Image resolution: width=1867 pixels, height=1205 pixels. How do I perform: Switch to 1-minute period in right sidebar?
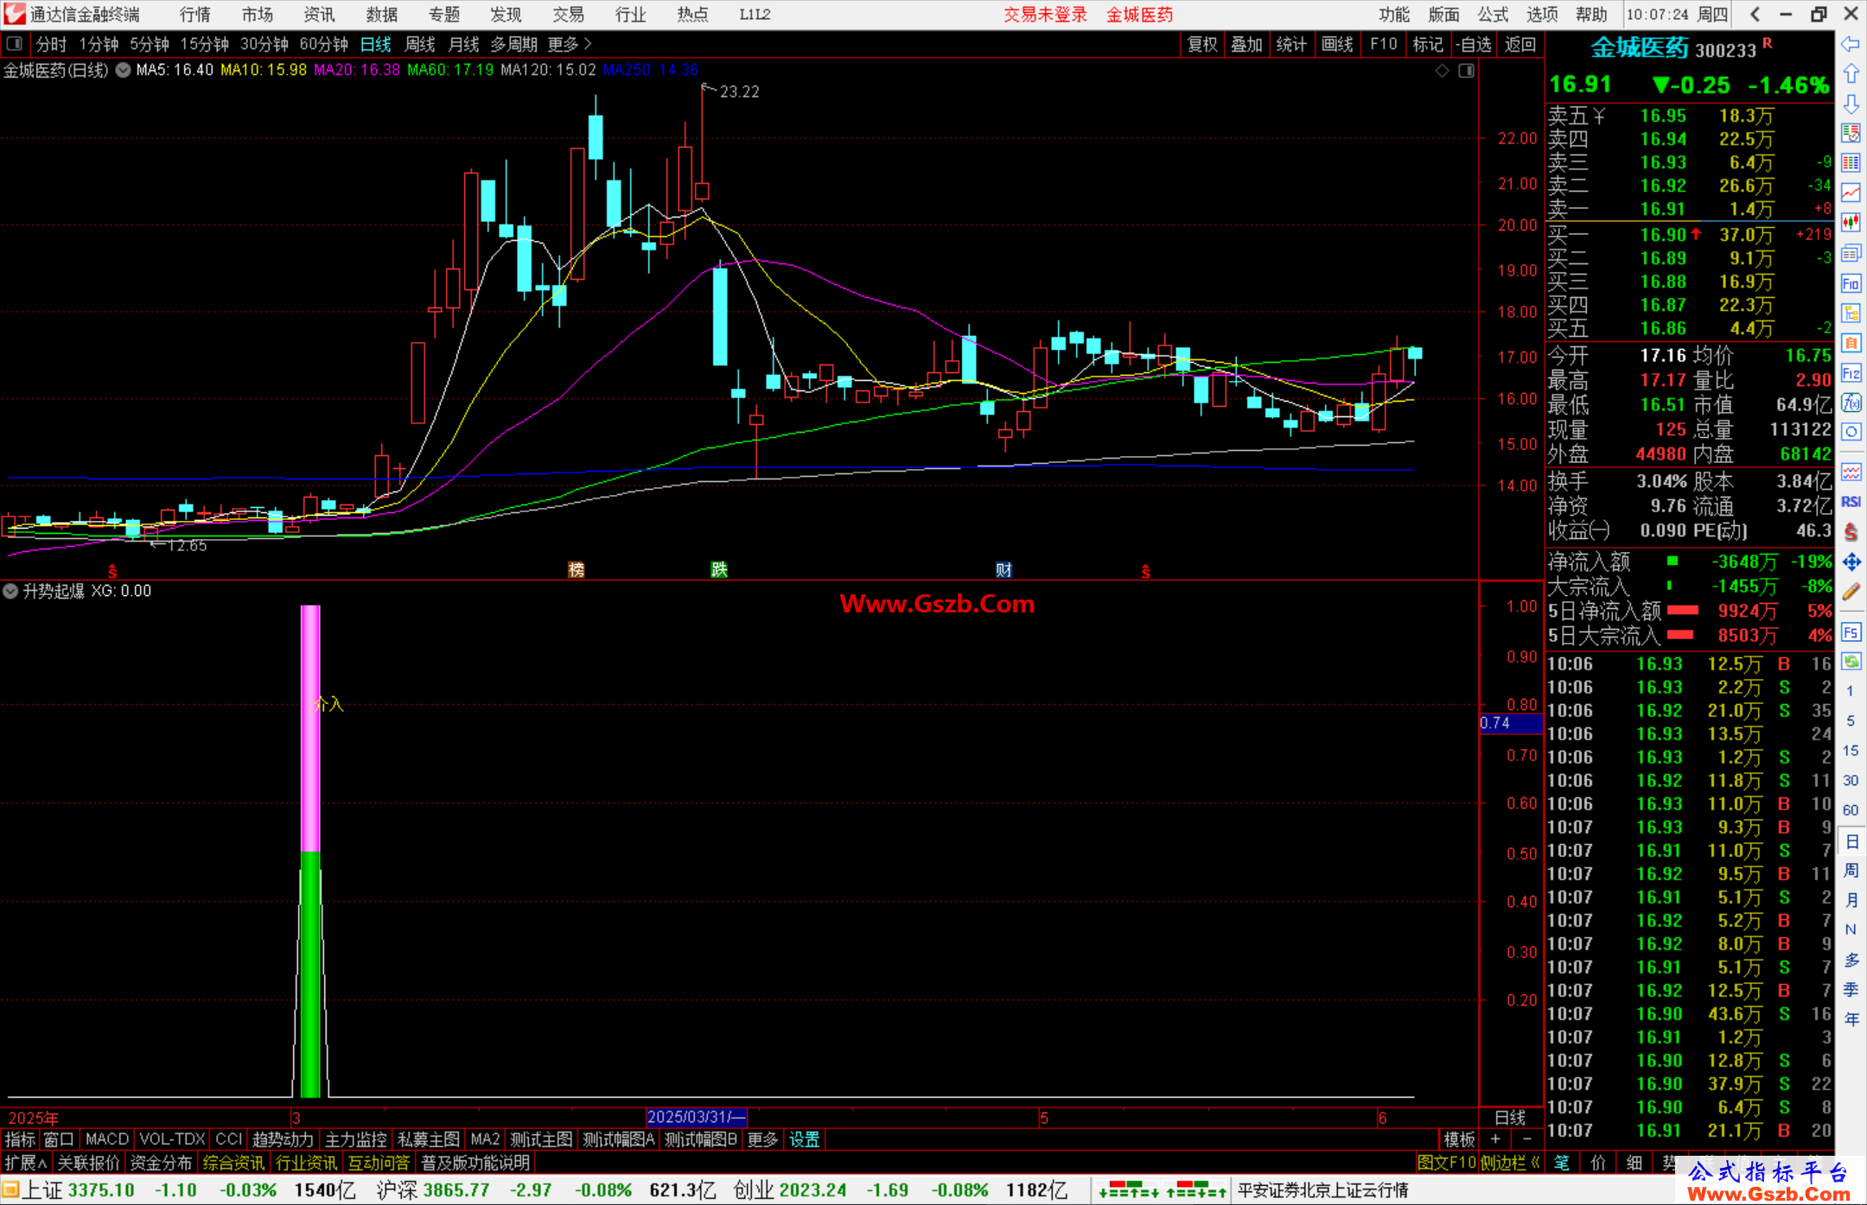pos(1850,691)
